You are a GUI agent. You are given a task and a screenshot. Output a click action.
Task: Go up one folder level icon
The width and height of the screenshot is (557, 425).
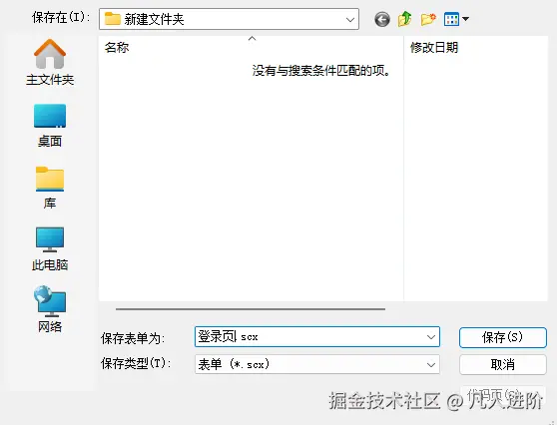(x=404, y=19)
